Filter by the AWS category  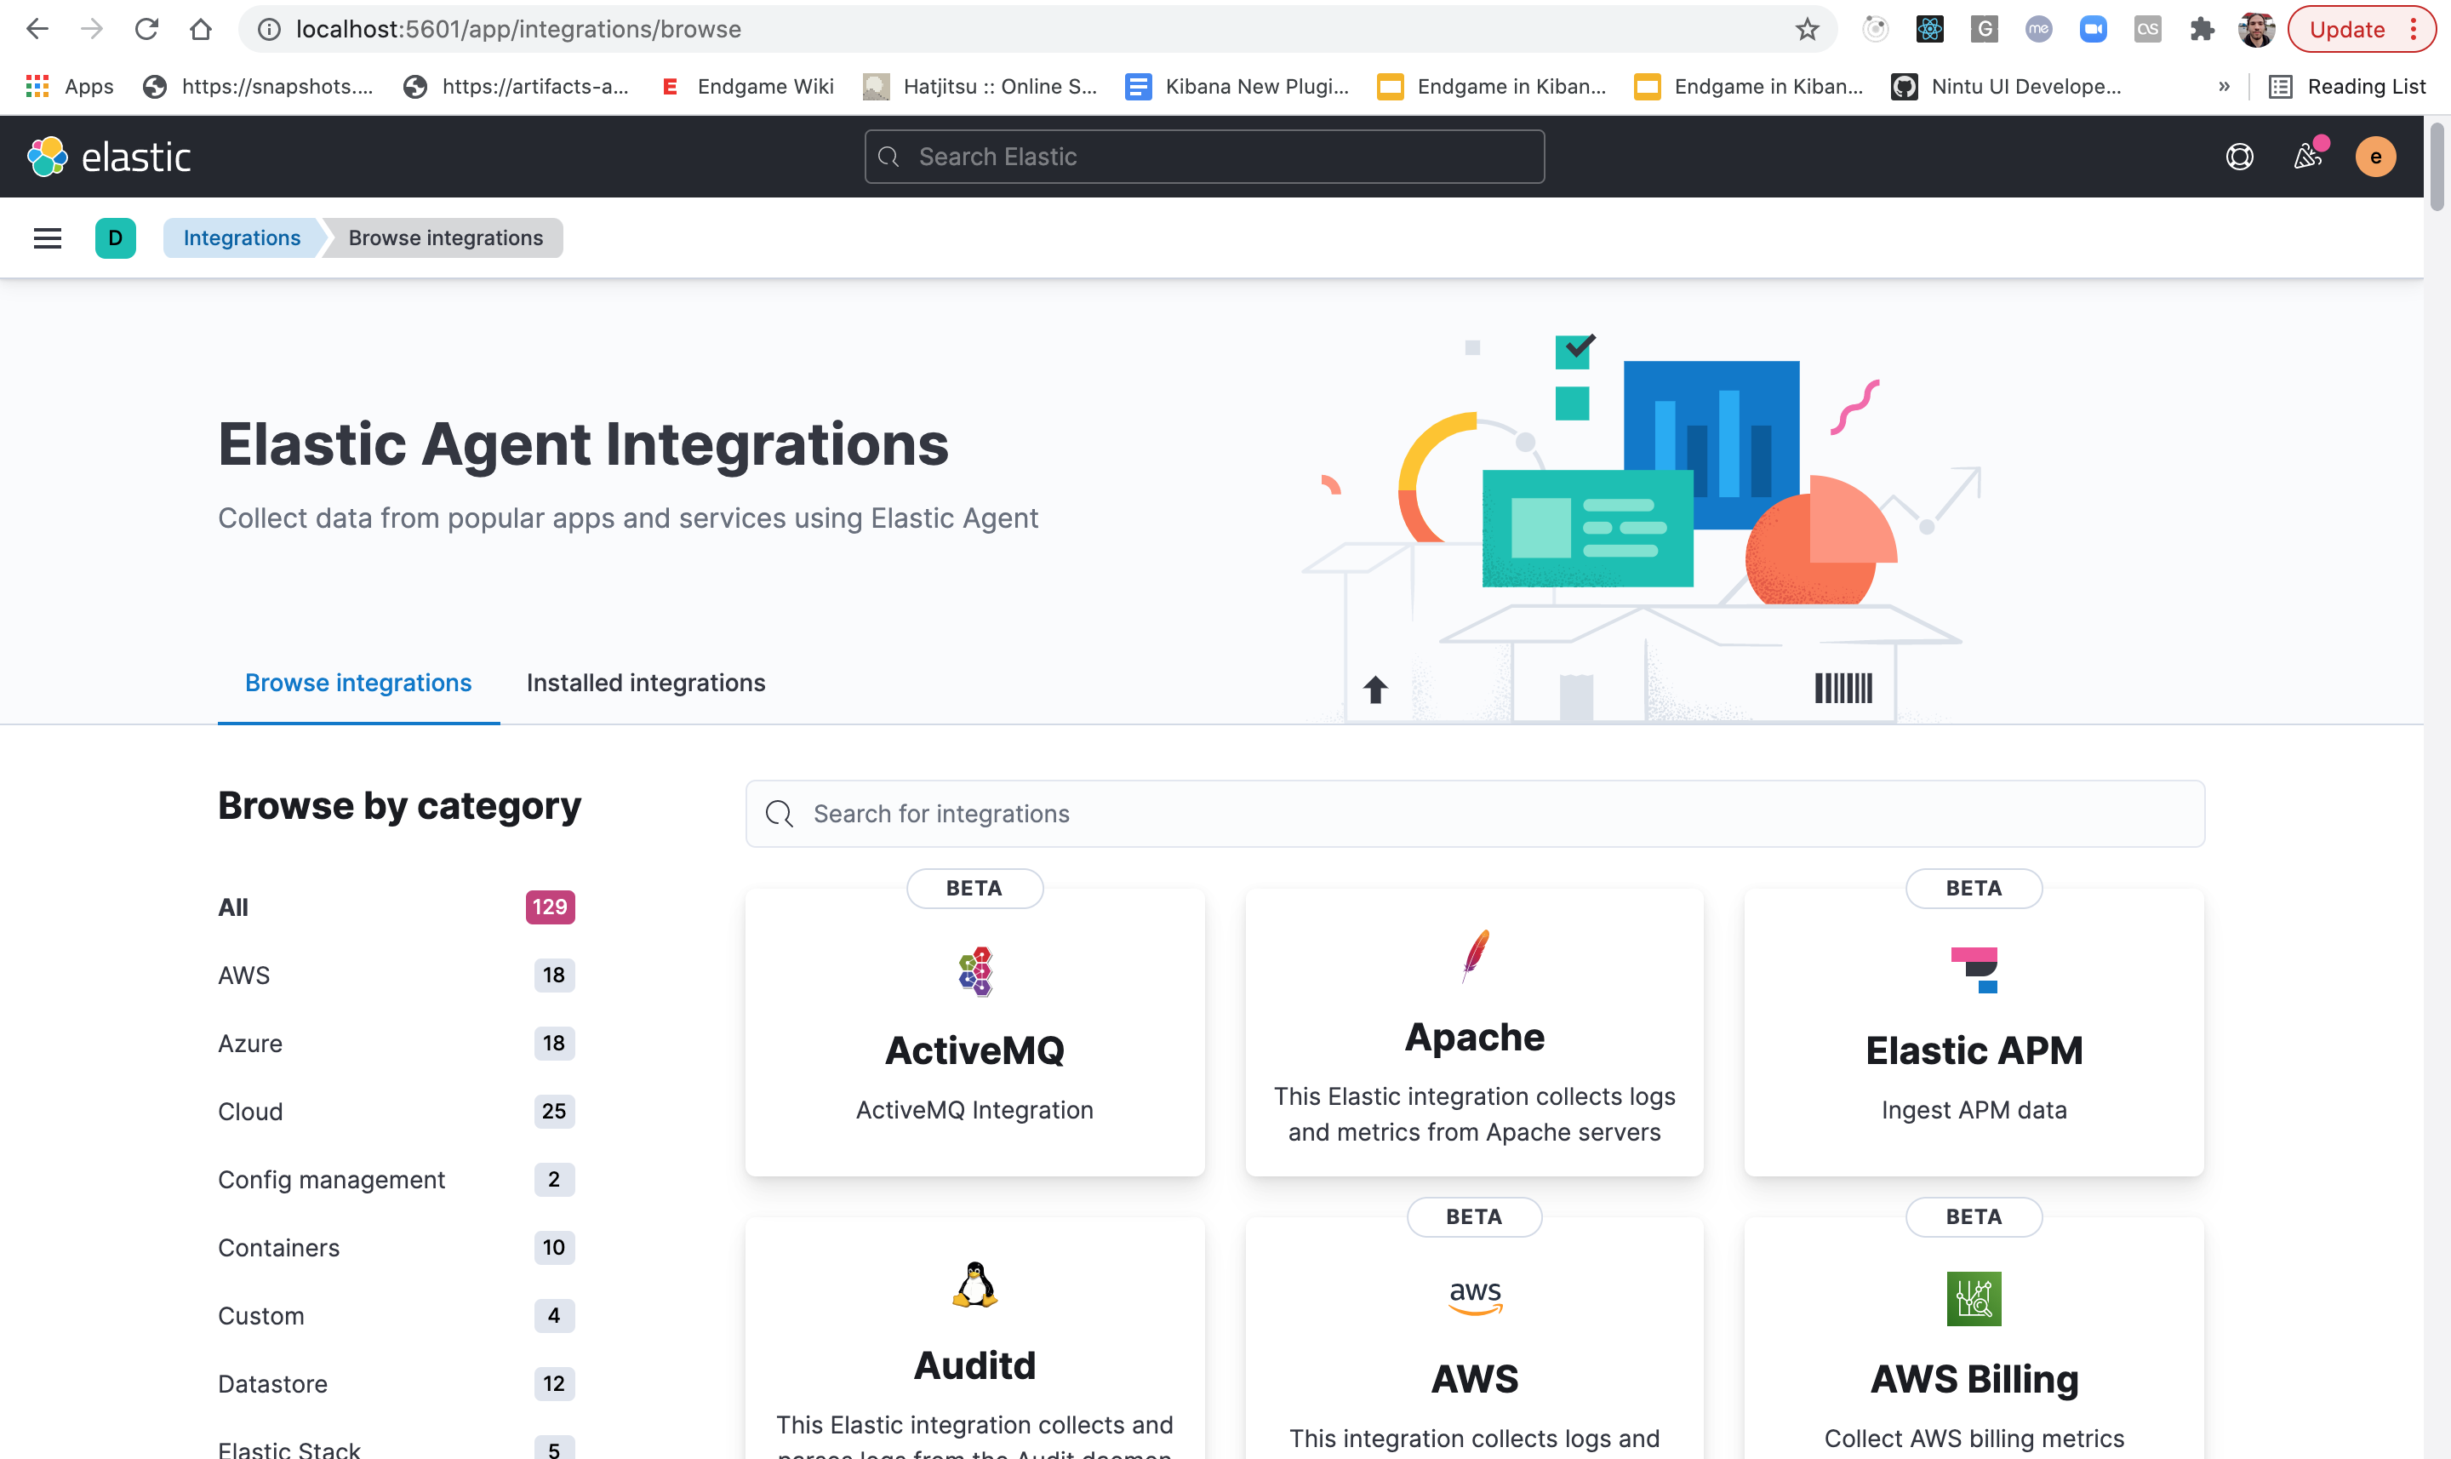pyautogui.click(x=243, y=975)
